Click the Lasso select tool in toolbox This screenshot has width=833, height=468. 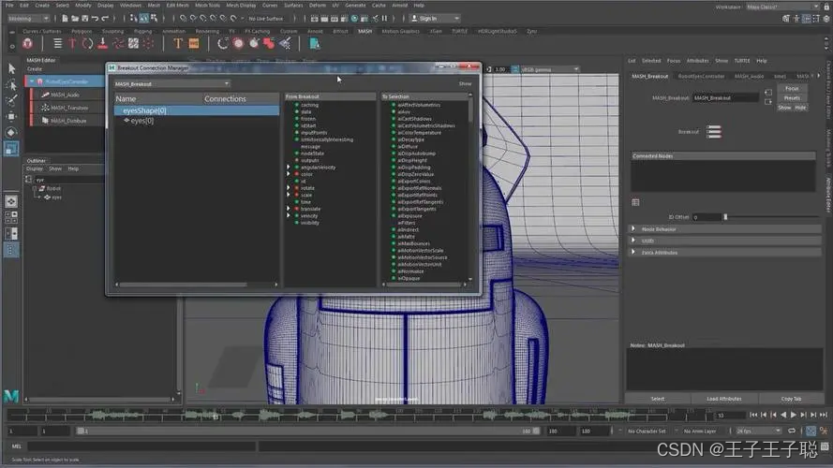click(11, 84)
